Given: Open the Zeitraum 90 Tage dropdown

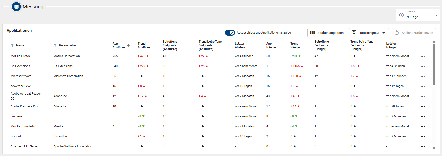Looking at the screenshot, I should (x=436, y=15).
